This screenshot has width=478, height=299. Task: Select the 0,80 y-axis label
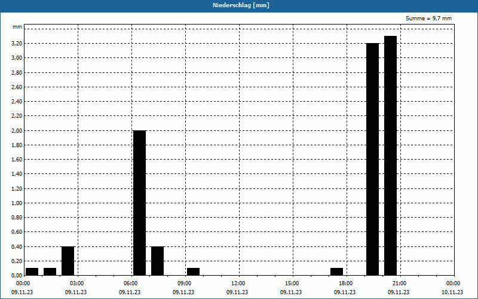pyautogui.click(x=17, y=218)
